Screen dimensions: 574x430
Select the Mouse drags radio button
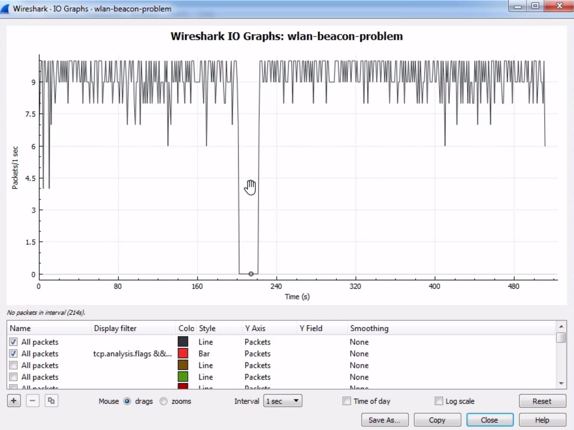click(127, 401)
